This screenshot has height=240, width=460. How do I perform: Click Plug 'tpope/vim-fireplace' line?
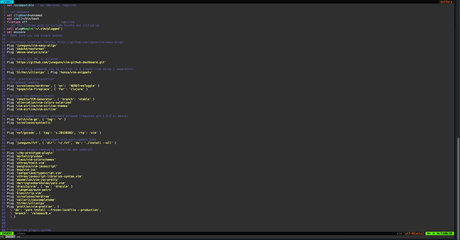[x=47, y=89]
